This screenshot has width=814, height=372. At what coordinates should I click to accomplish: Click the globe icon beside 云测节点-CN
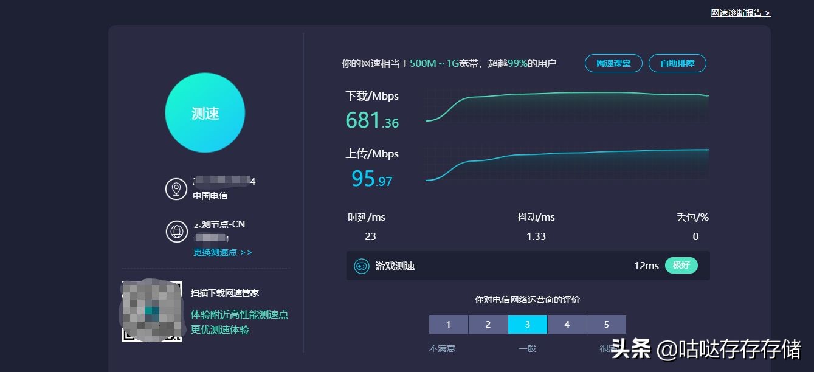176,232
